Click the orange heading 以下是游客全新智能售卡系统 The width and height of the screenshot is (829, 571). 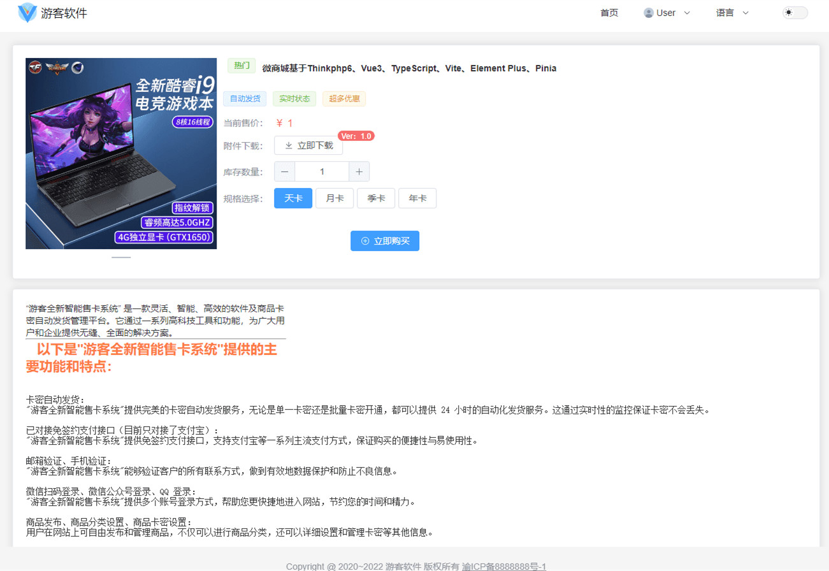tap(152, 358)
